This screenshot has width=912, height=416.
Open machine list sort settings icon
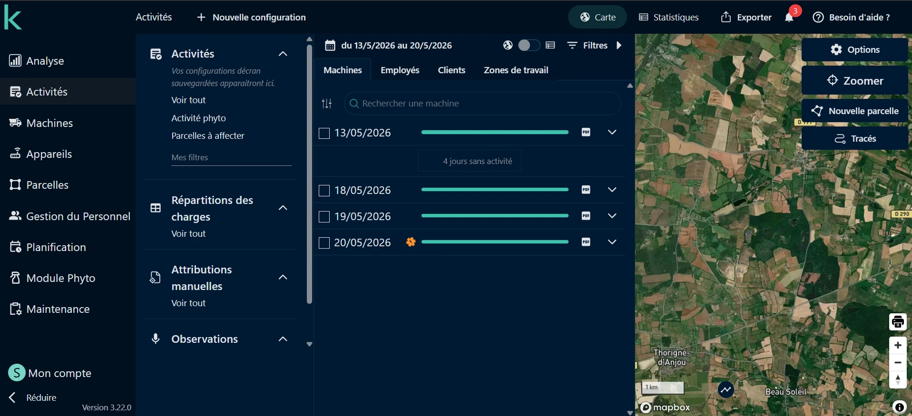327,103
